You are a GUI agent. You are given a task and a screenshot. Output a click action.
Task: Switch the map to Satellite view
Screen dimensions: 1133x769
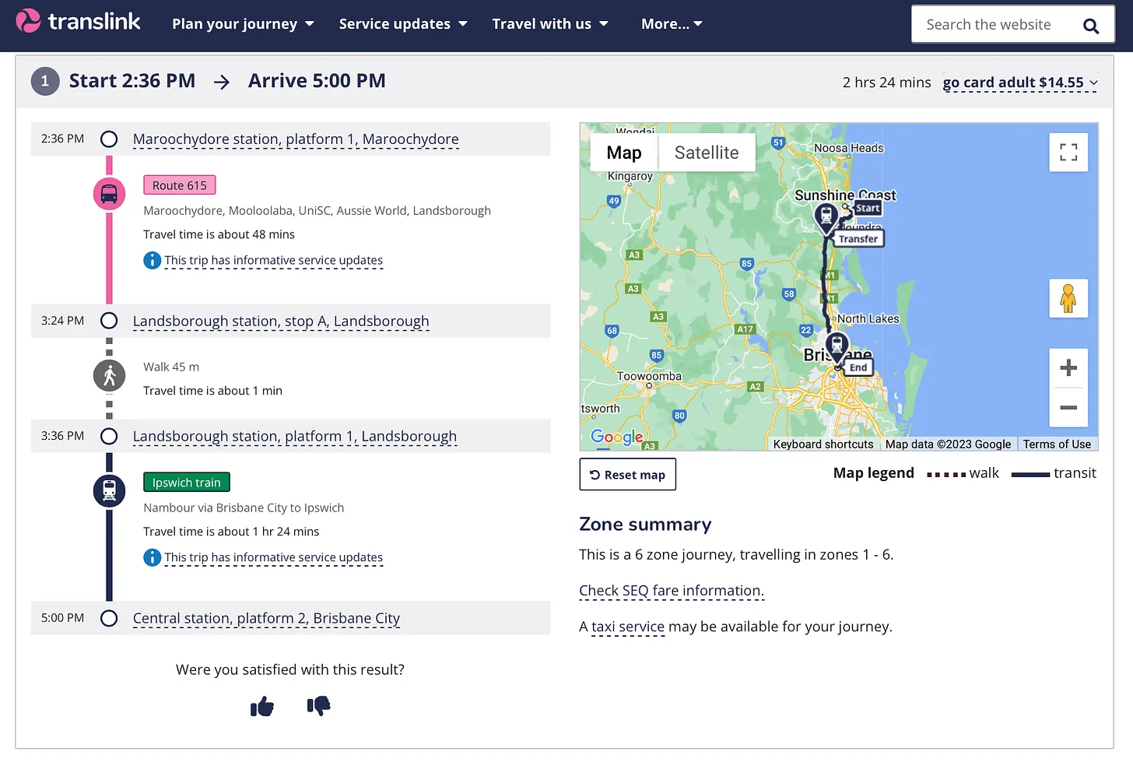[707, 153]
